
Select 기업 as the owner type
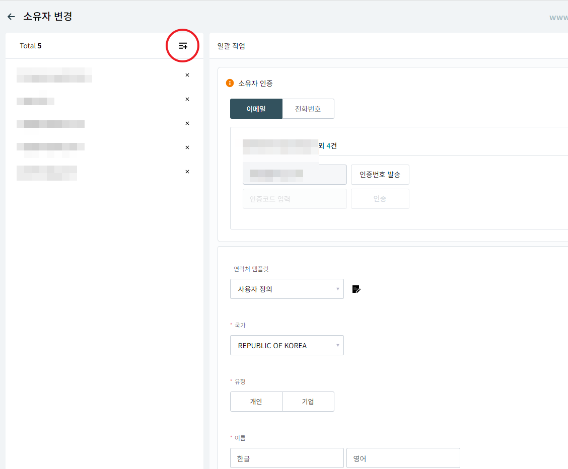[308, 402]
